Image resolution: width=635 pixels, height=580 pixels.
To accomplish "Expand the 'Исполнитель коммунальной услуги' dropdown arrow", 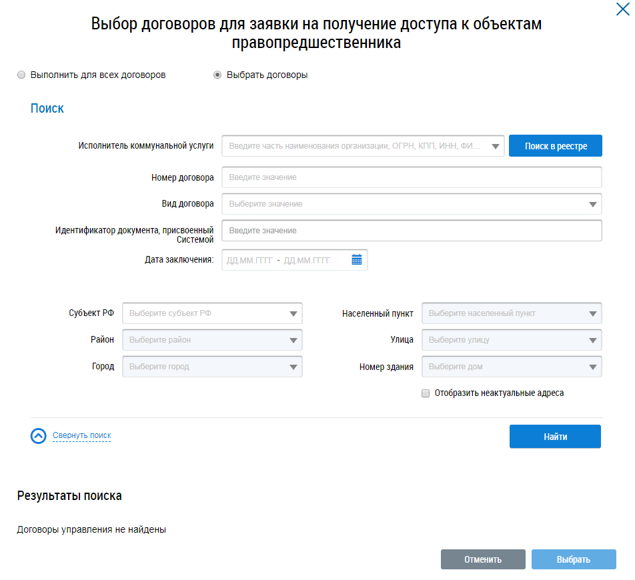I will tap(495, 146).
